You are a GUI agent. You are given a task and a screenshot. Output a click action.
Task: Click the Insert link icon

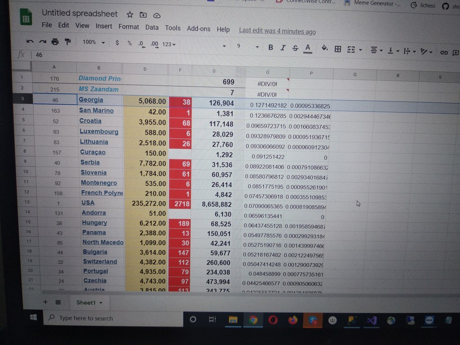click(444, 53)
